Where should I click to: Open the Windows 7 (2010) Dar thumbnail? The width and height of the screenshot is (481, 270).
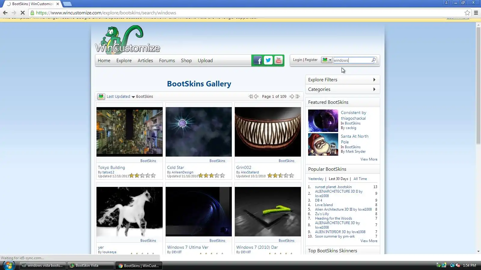point(268,211)
